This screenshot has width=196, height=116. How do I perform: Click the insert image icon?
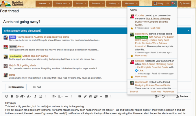click(x=80, y=96)
